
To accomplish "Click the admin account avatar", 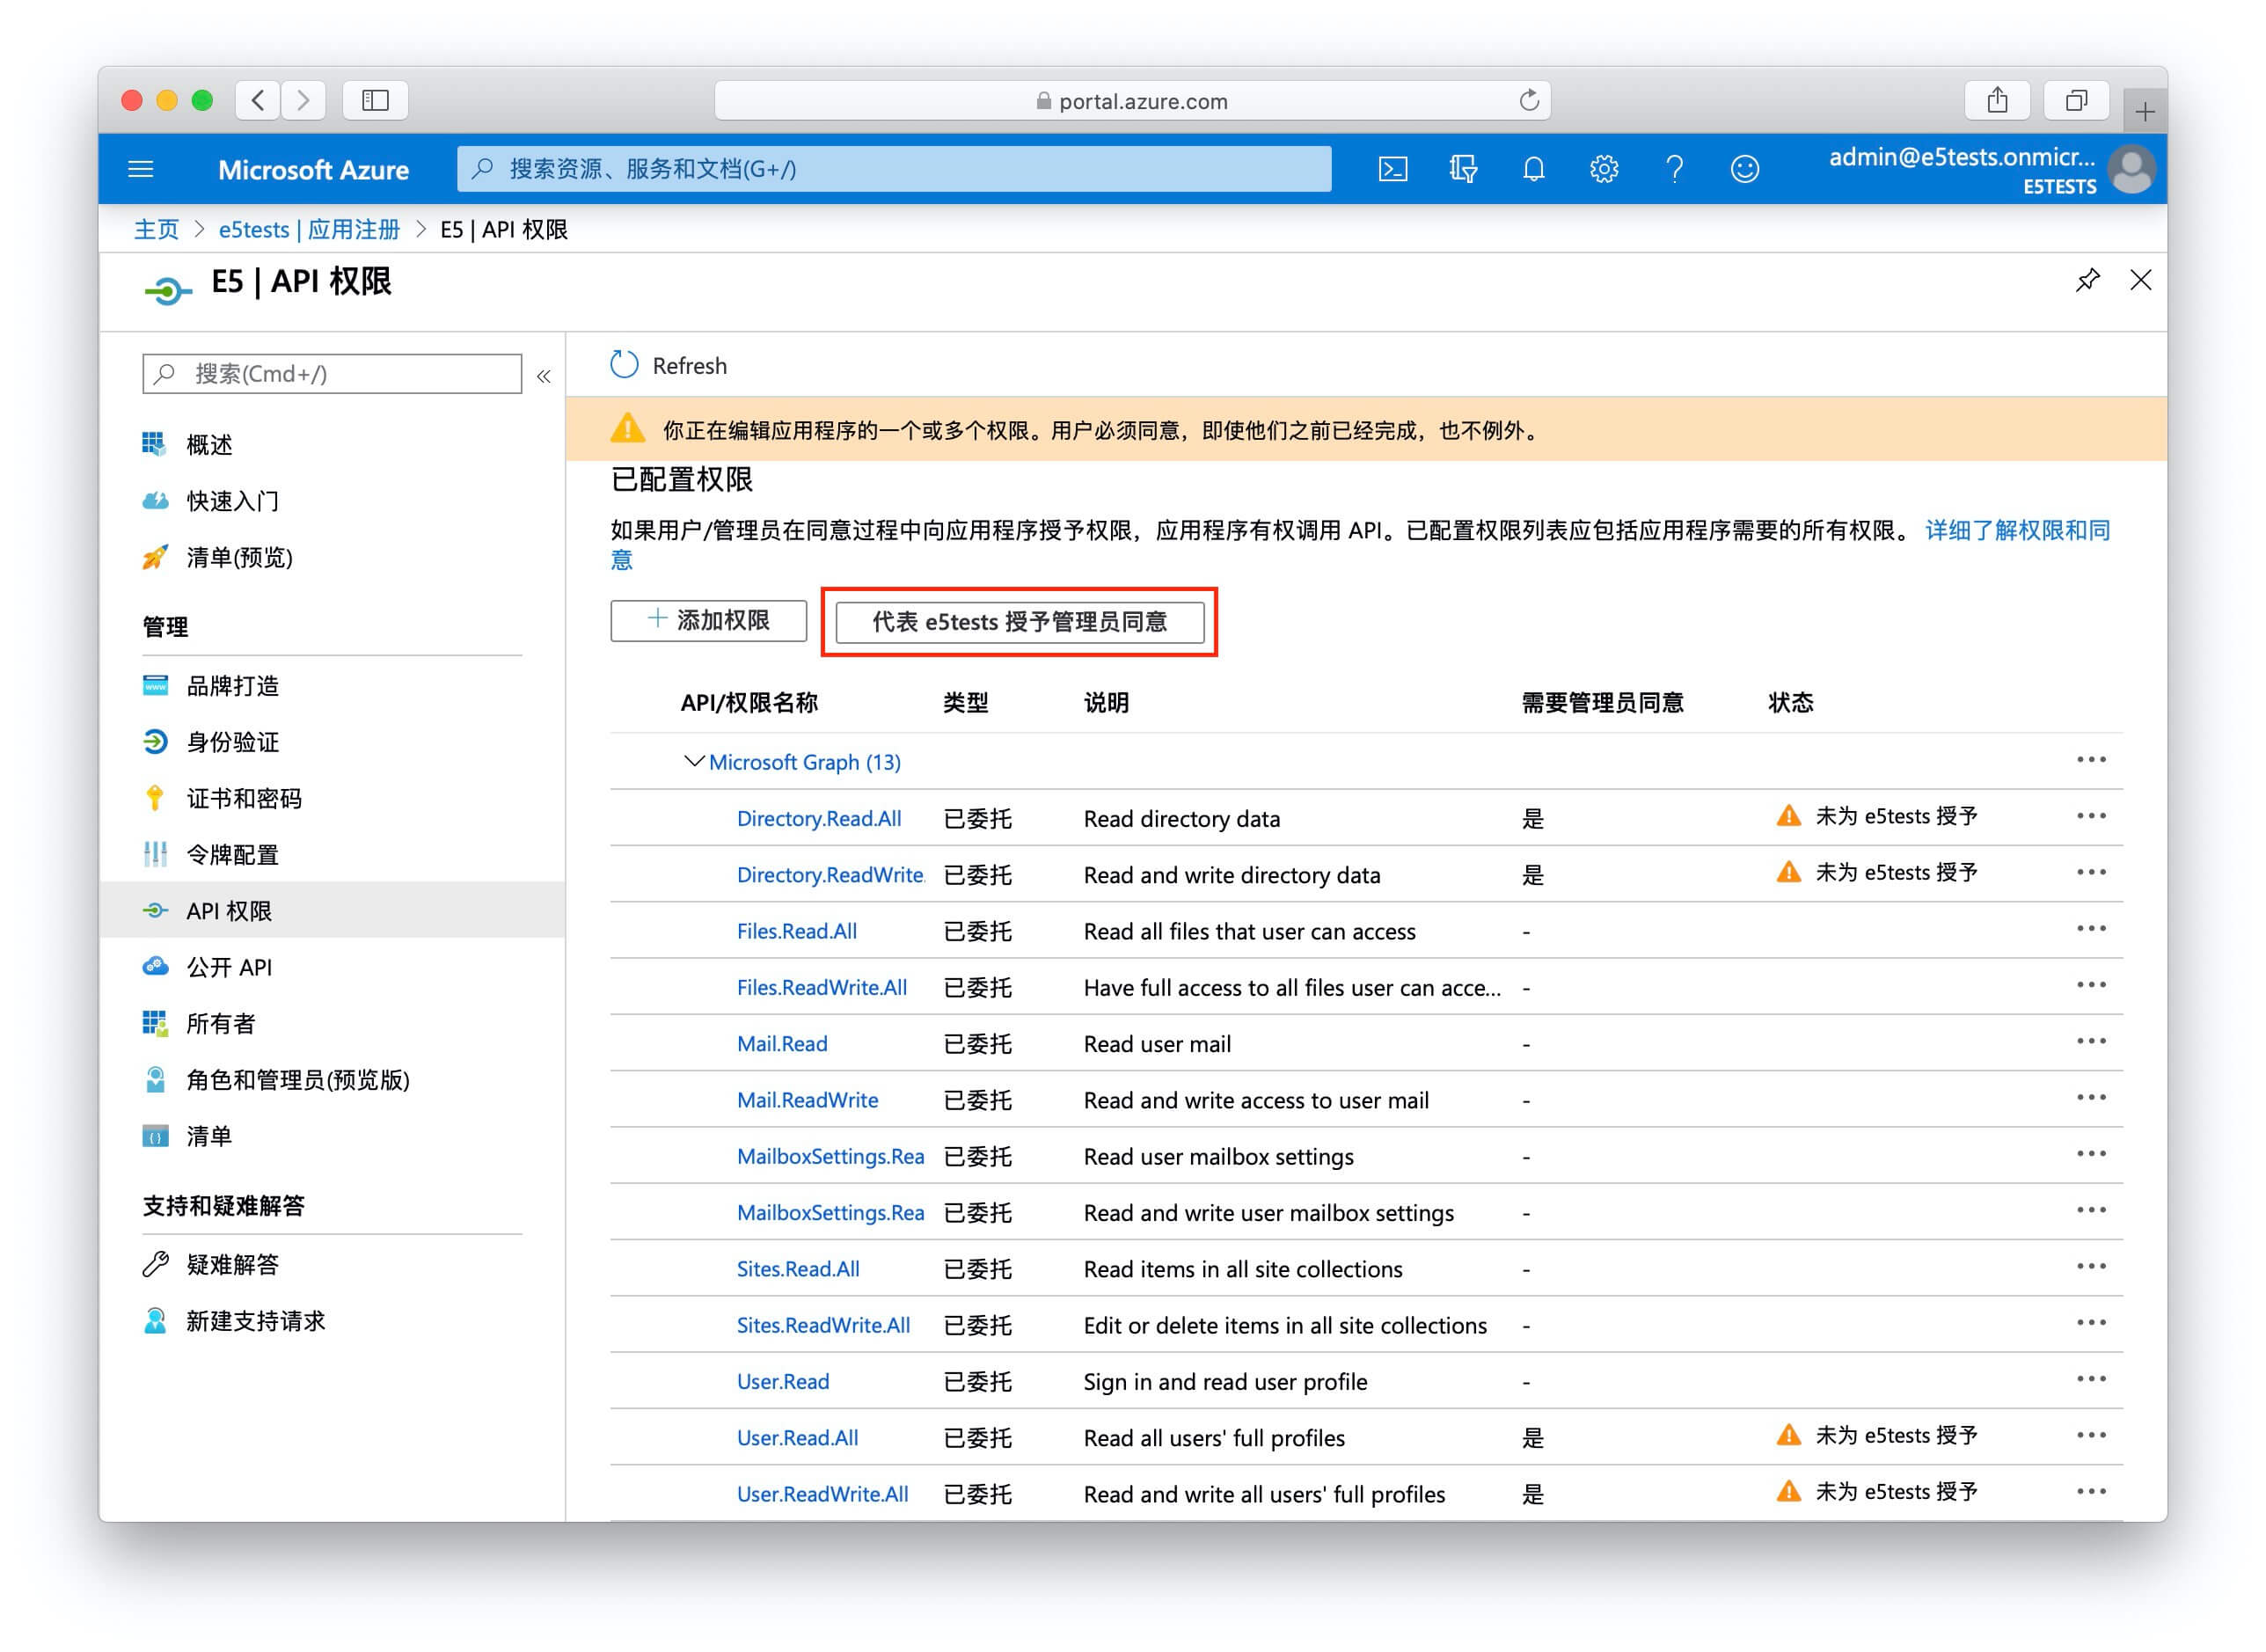I will (x=2131, y=169).
